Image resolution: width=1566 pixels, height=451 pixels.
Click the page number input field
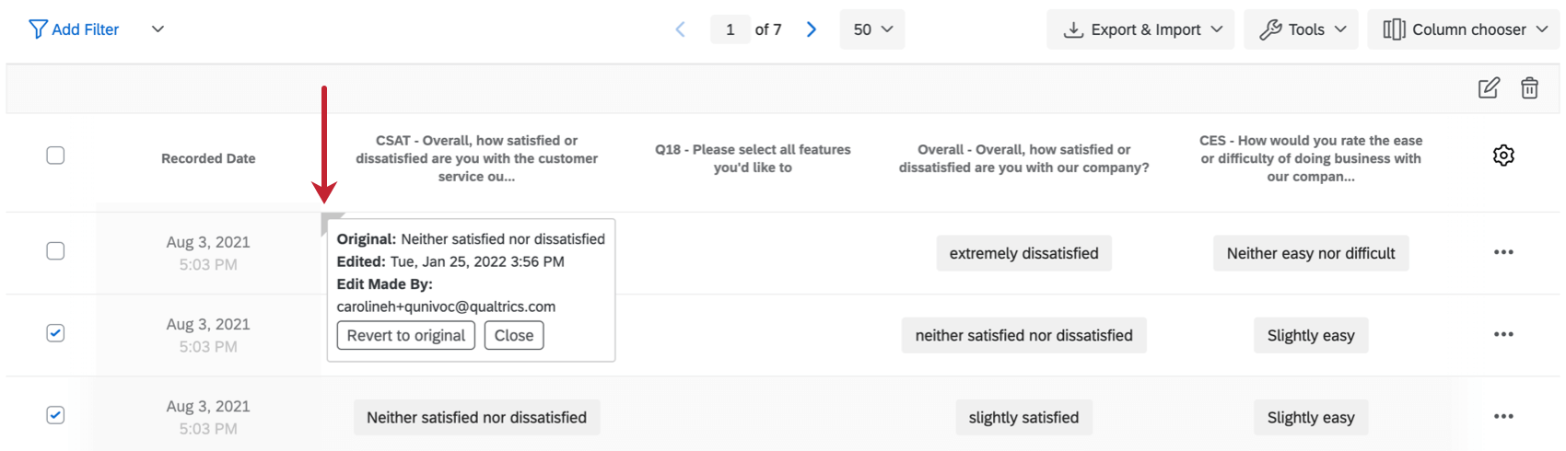click(730, 29)
